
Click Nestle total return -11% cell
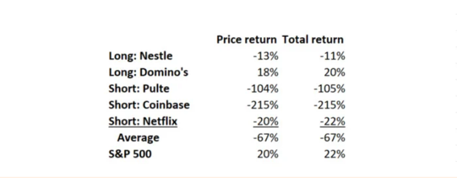click(332, 56)
